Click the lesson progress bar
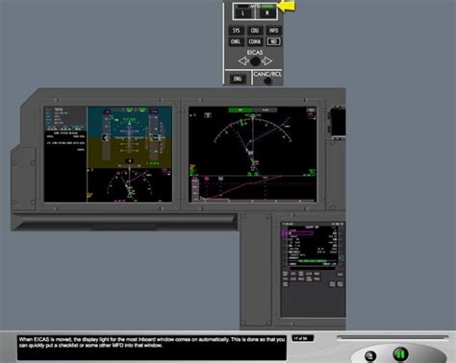 click(x=393, y=337)
